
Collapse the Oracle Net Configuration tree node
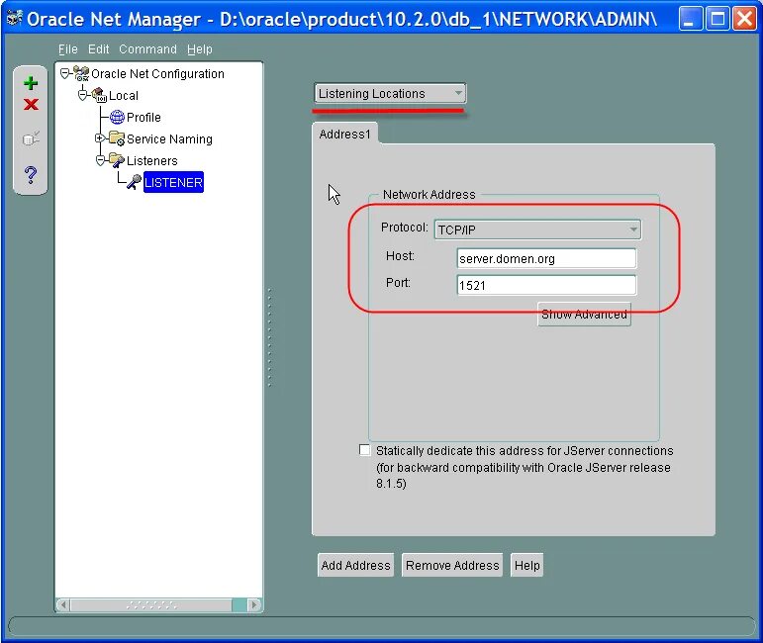click(x=64, y=74)
